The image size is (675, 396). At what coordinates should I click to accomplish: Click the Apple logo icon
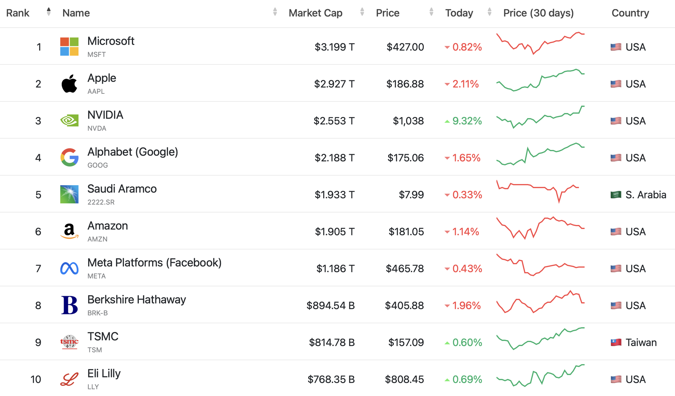pos(69,84)
